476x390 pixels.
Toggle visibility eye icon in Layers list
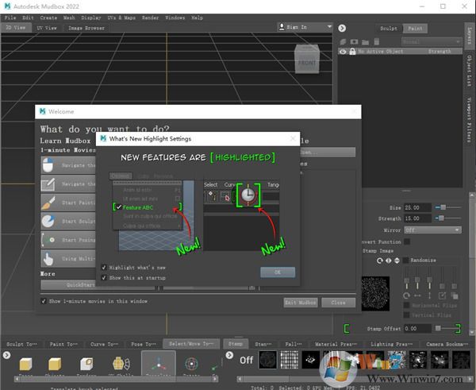343,52
